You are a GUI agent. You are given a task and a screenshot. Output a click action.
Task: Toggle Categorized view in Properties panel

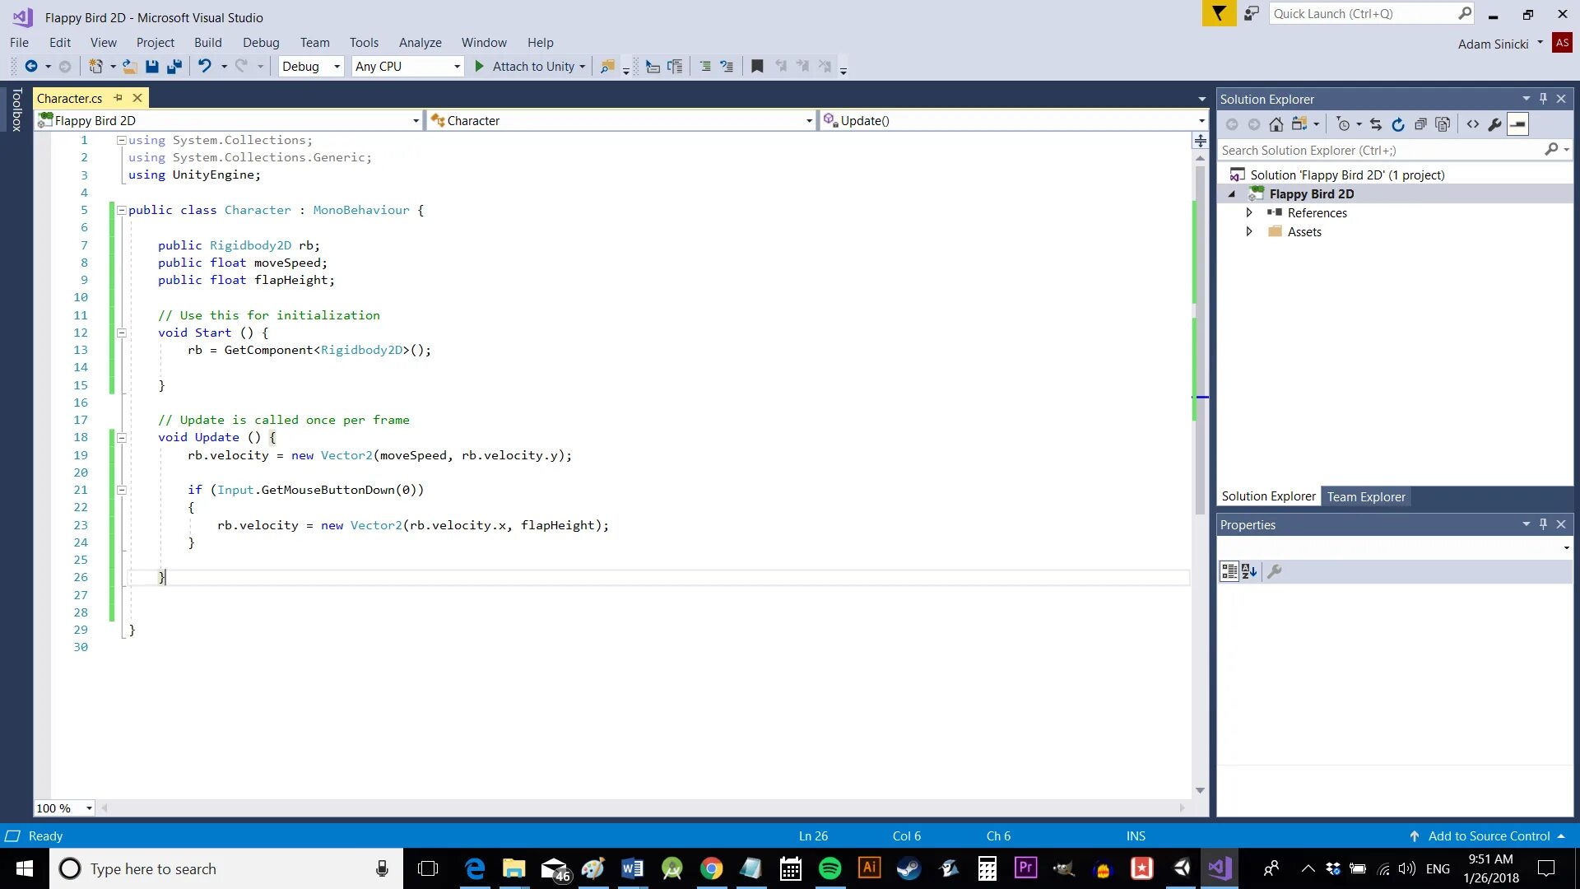tap(1229, 571)
